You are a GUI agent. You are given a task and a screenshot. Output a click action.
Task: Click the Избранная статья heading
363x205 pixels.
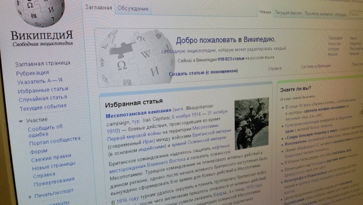click(134, 103)
